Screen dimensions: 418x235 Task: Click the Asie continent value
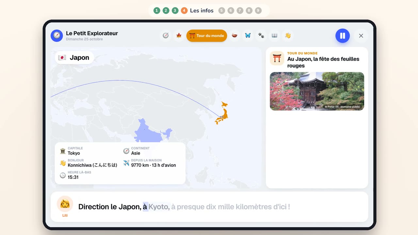click(136, 153)
